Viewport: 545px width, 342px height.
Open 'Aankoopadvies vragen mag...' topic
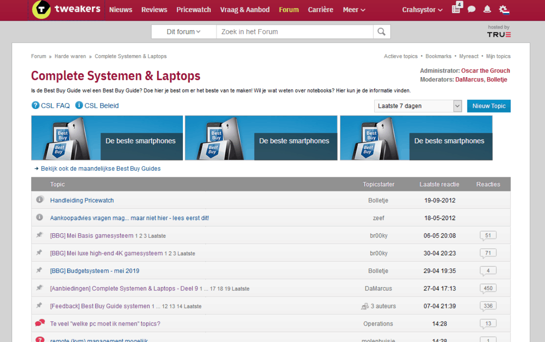click(129, 218)
